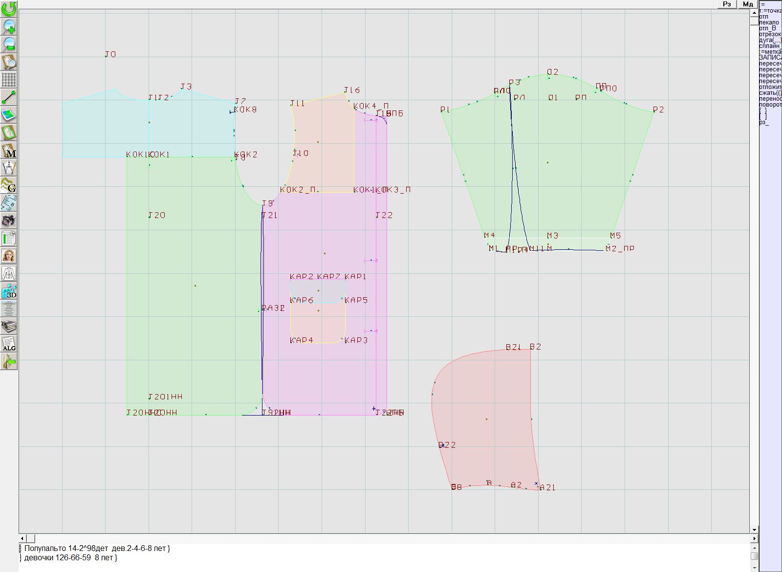Click the door exit icon with green arrow
The width and height of the screenshot is (782, 572).
[9, 362]
